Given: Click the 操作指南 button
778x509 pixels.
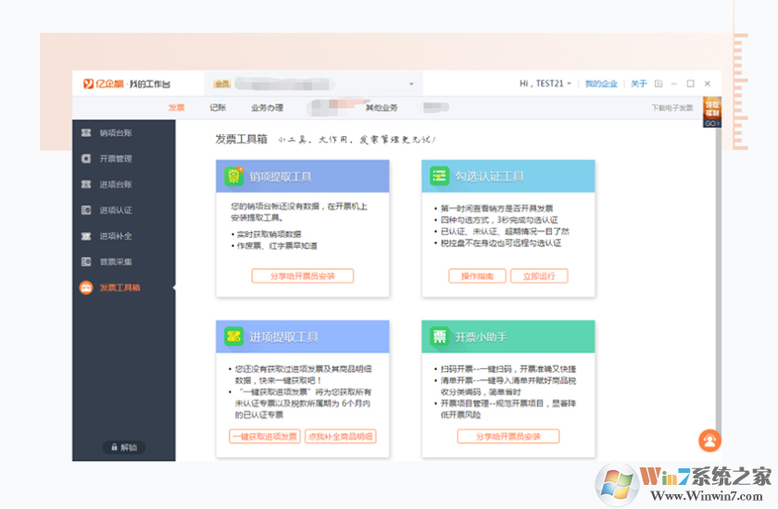Looking at the screenshot, I should coord(477,276).
